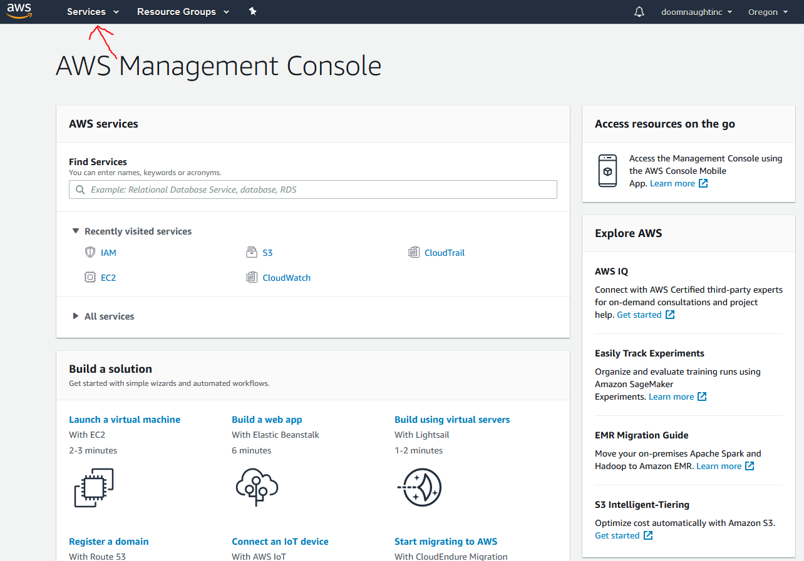Screen dimensions: 804x561
Task: Click the 'Explore AWS' heading
Action: [628, 233]
